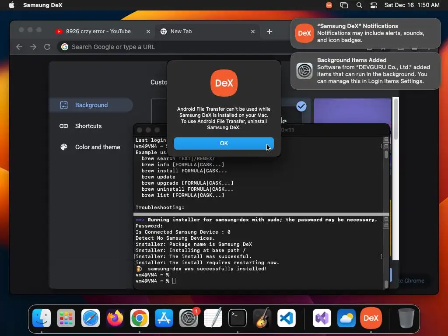Select Background in Chrome customize sidebar
The image size is (448, 336).
(x=91, y=105)
